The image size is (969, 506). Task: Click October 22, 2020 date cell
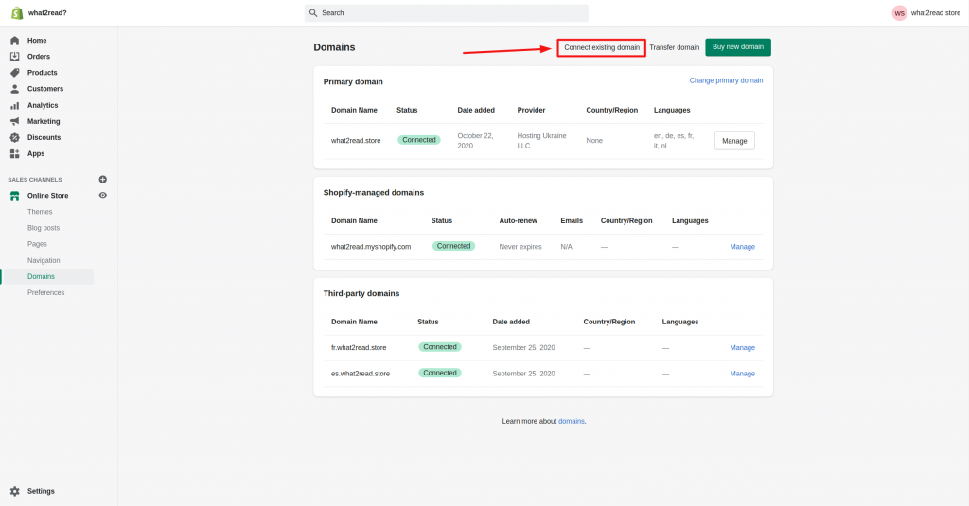[x=475, y=141]
